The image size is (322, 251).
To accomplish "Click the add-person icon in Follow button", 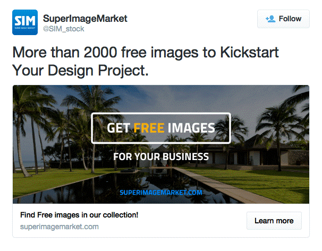I will pos(270,19).
